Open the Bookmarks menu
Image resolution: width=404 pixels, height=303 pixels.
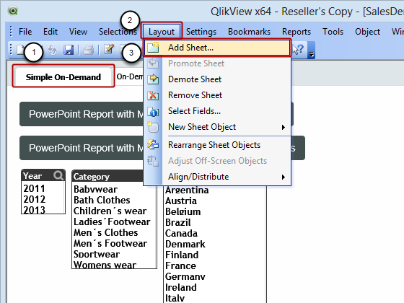coord(249,32)
